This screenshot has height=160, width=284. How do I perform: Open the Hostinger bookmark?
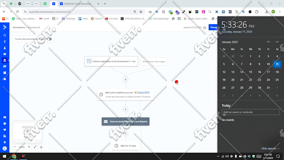click(68, 19)
